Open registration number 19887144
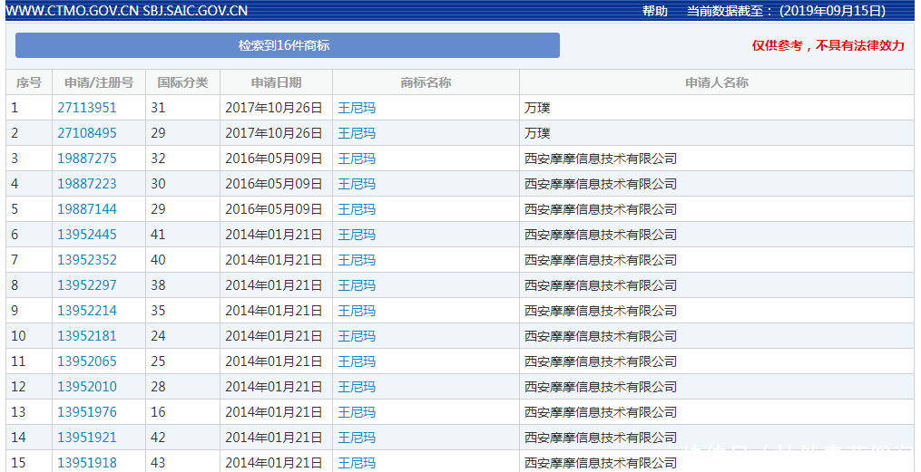Screen dimensions: 921x472 tap(87, 209)
